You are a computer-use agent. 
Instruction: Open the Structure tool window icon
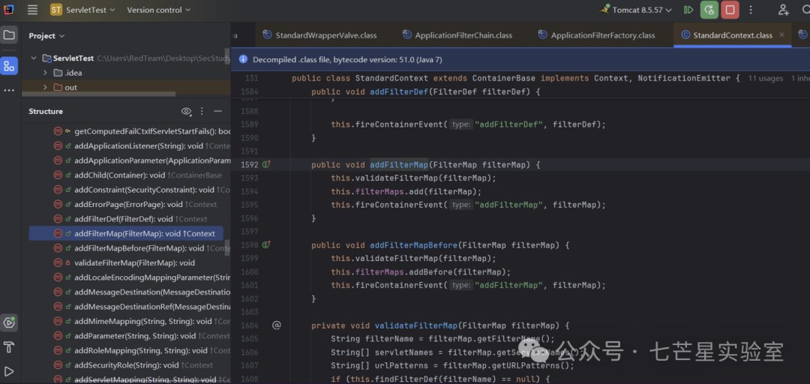9,66
